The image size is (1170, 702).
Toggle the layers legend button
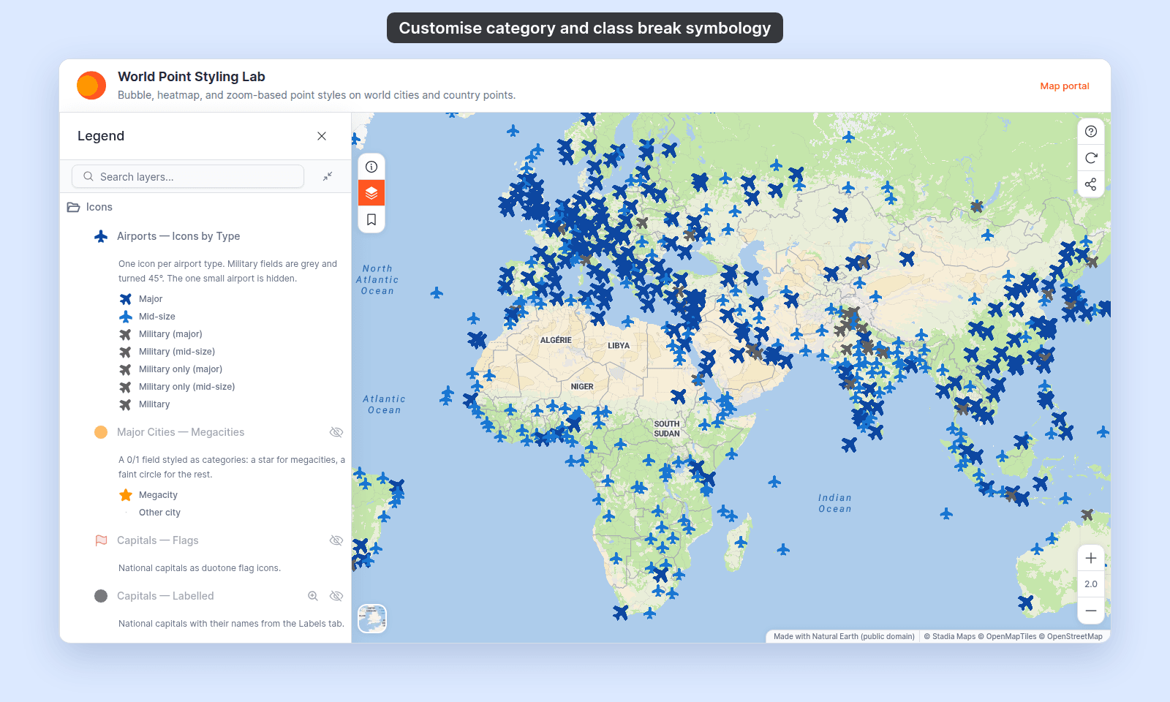click(371, 193)
